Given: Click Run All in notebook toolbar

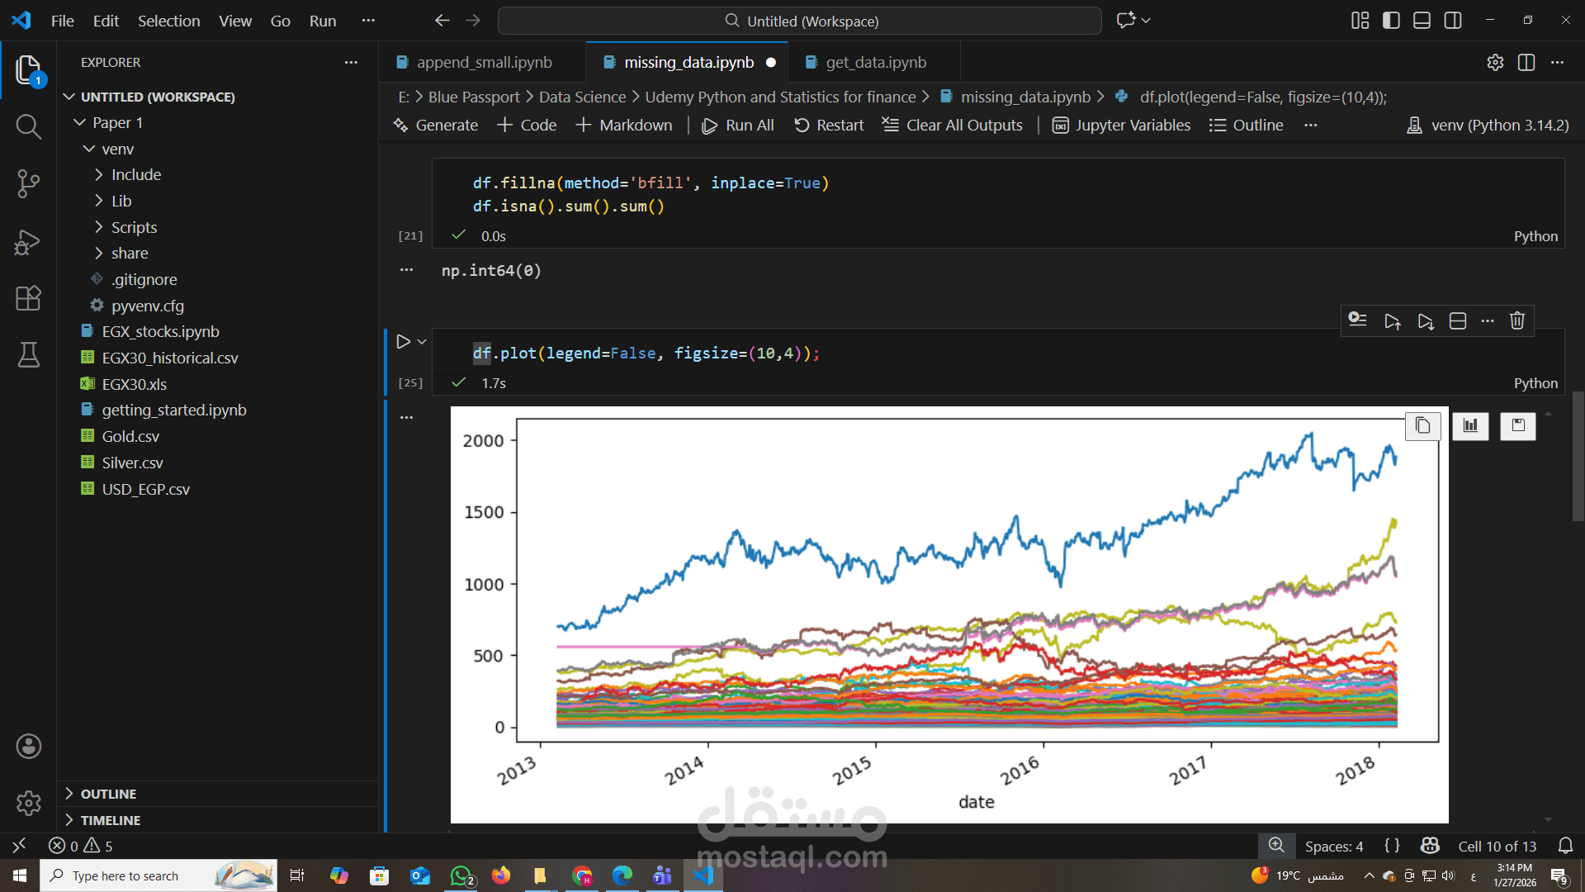Looking at the screenshot, I should coord(738,126).
